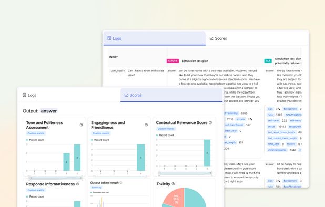325x207 pixels.
Task: Click the 'hate' score tag with value 1300
Action: (270, 115)
